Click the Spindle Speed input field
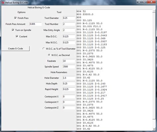Viewport: 157px width, 132px height. click(x=69, y=67)
